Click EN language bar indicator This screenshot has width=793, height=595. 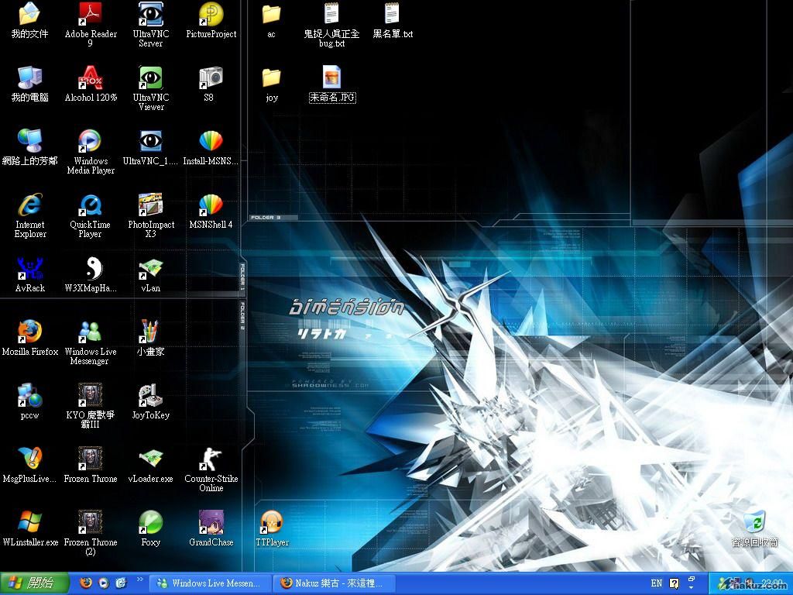657,583
